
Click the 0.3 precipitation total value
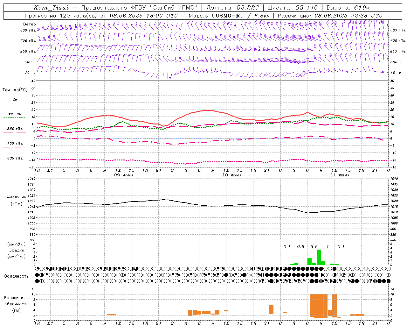300,246
